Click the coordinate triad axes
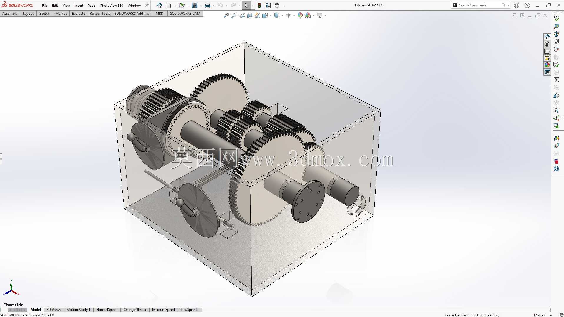 (11, 288)
